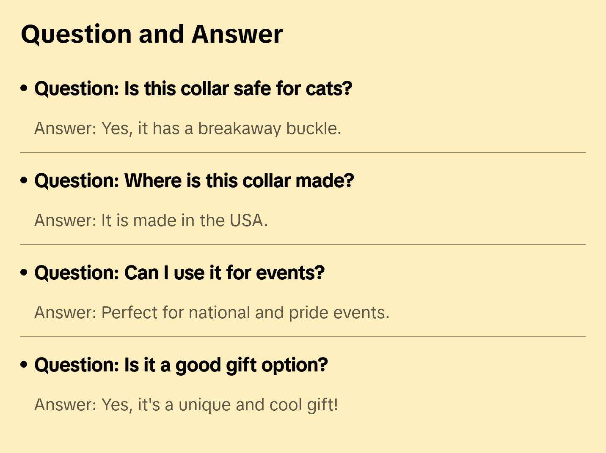This screenshot has height=453, width=606.
Task: Click the bullet beside "Where is this collar made?"
Action: click(x=24, y=180)
